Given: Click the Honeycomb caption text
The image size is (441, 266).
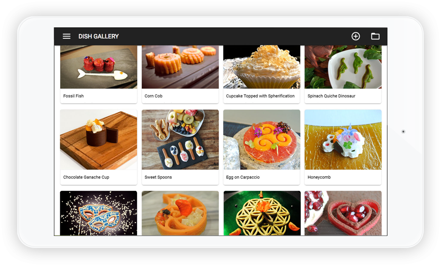Looking at the screenshot, I should tap(319, 177).
